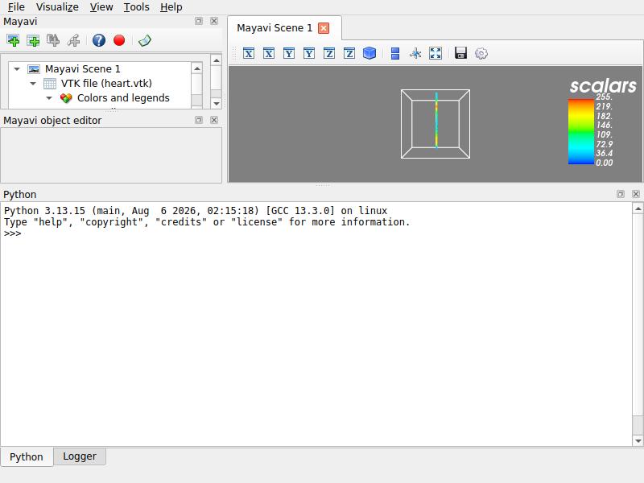644x483 pixels.
Task: Click the X view icon next to the toolbar grip
Action: pos(249,53)
